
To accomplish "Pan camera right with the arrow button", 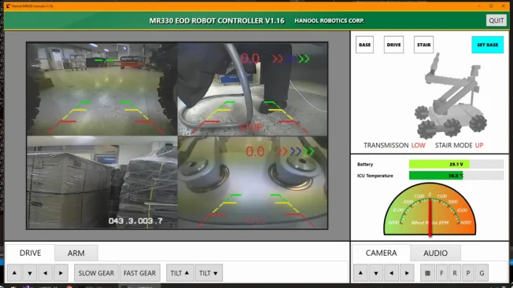I will [x=407, y=272].
